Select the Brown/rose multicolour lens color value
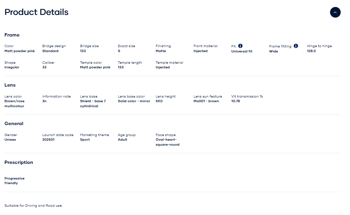 (14, 104)
